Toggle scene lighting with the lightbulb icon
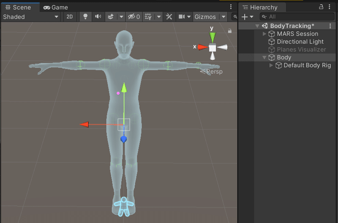This screenshot has width=338, height=223. click(85, 17)
